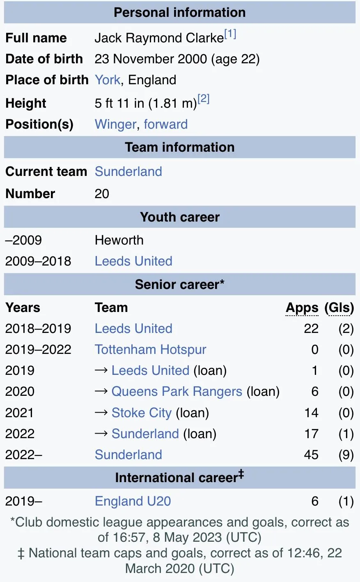
Task: Select the Leeds United loan link for 2019
Action: 150,370
